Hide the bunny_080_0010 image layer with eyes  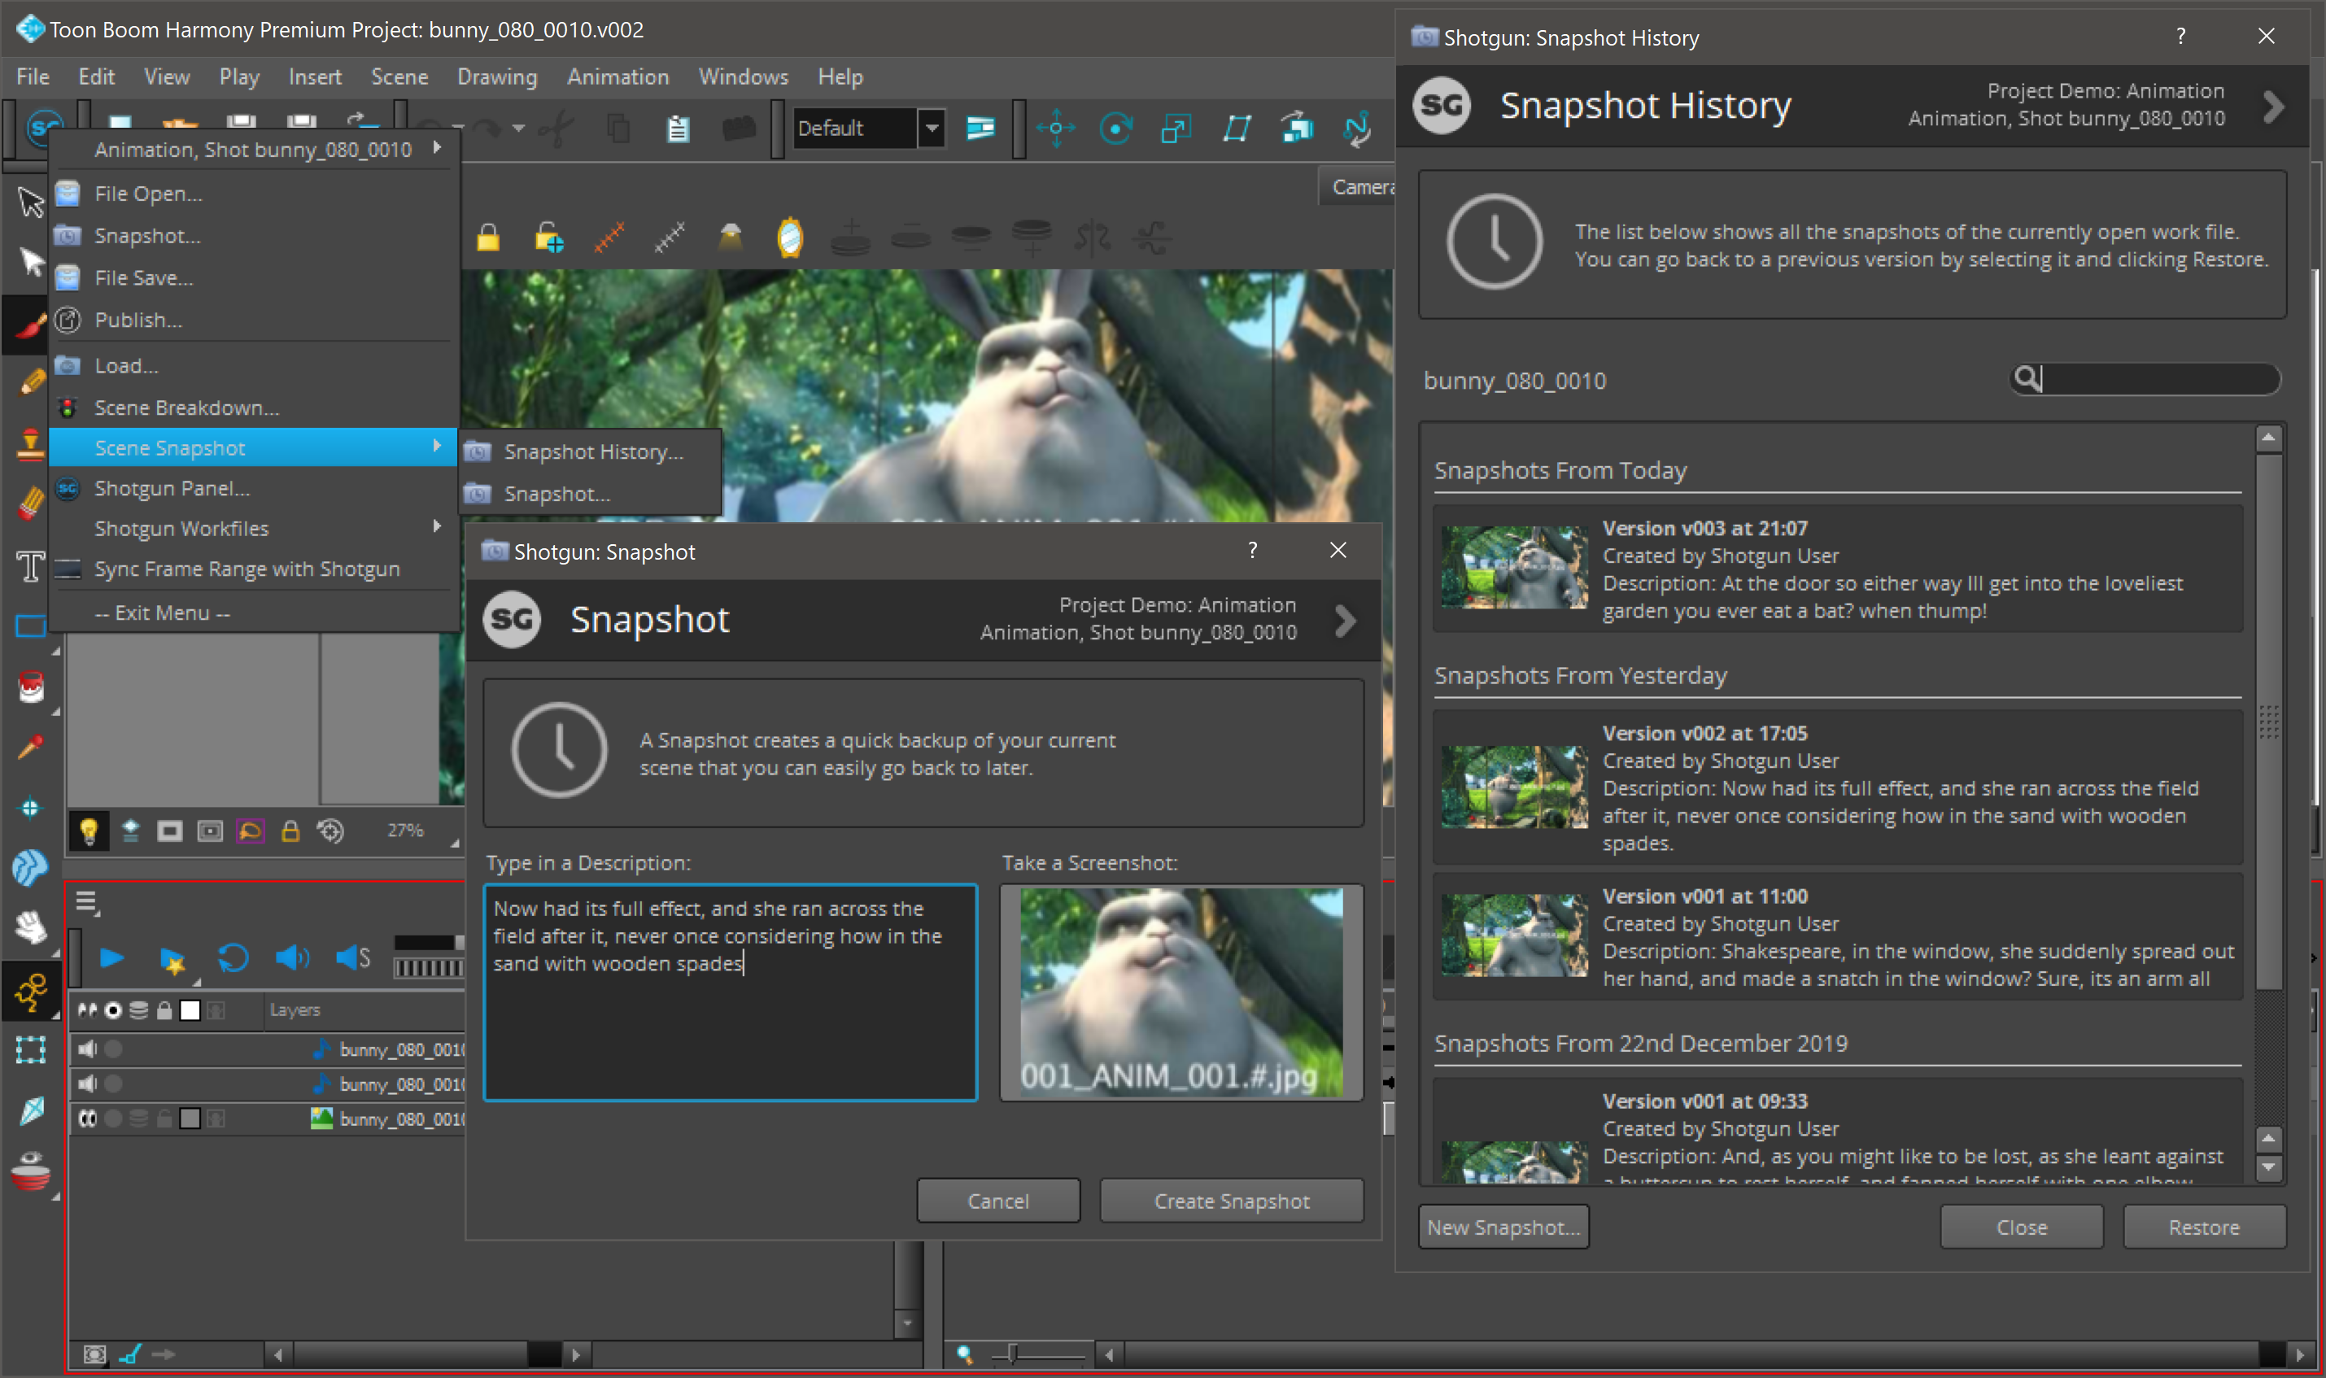87,1118
